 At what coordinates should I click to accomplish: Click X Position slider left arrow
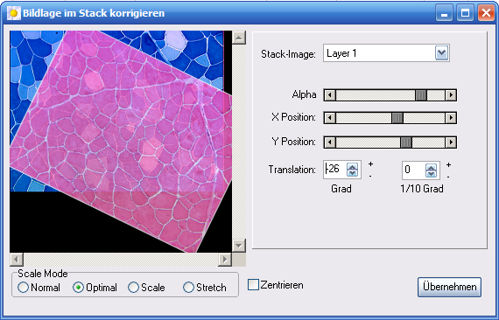330,118
